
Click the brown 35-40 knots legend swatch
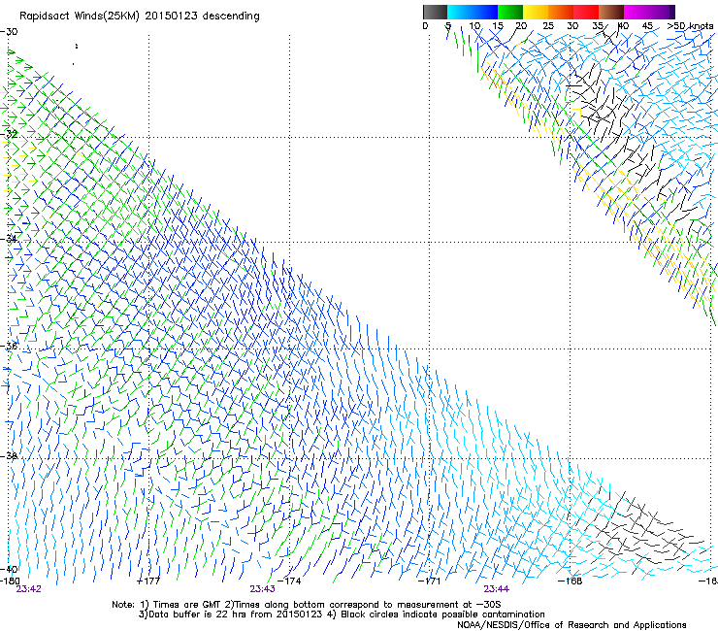[611, 12]
